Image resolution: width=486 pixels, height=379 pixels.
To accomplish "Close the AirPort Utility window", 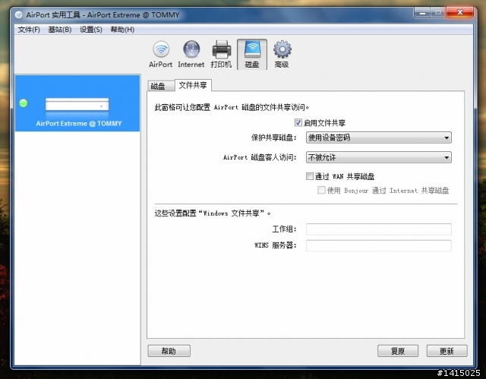I will tap(460, 12).
